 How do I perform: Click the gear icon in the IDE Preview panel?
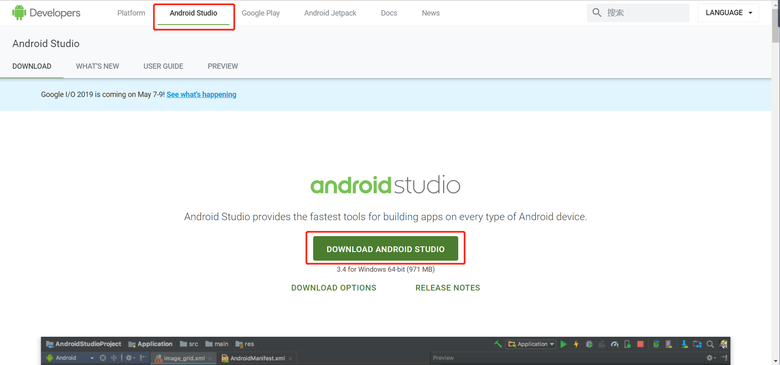(x=710, y=358)
